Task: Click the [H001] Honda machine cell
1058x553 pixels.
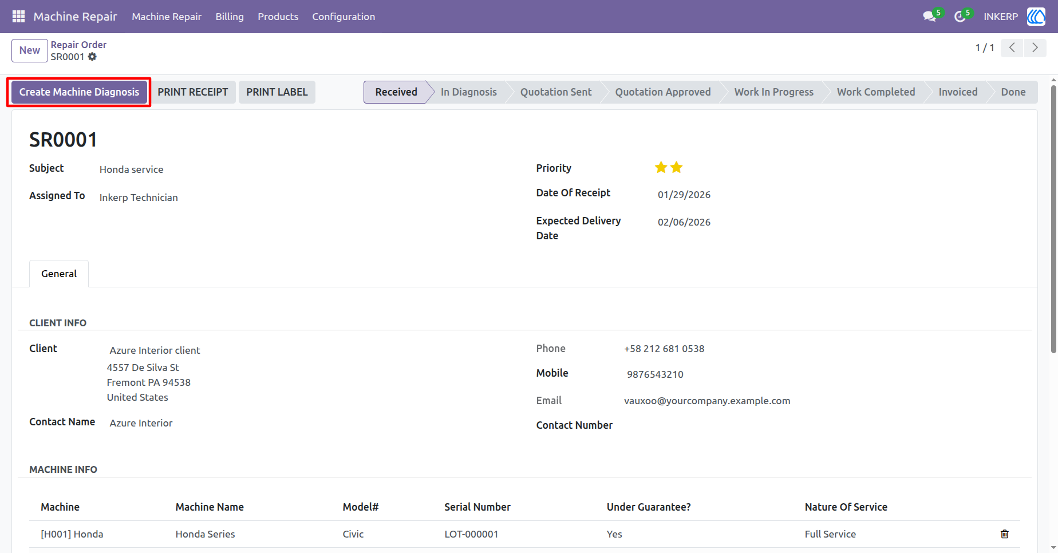Action: [72, 534]
